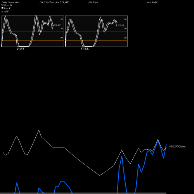
Task: Click the '(14,3,3) Charts for DCI_BE' heading
Action: tap(54, 2)
